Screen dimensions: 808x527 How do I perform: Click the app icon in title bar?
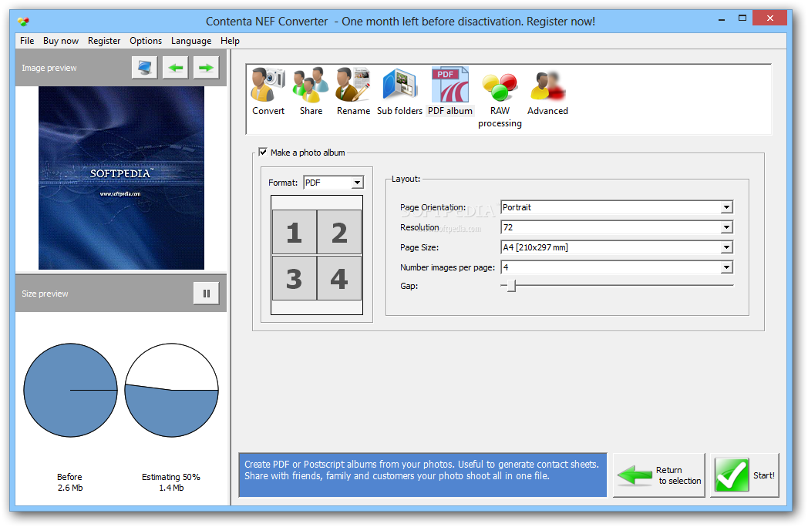tap(23, 21)
